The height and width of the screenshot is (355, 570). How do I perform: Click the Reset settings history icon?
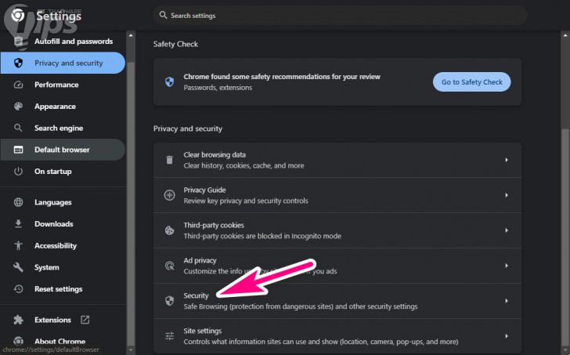(18, 289)
